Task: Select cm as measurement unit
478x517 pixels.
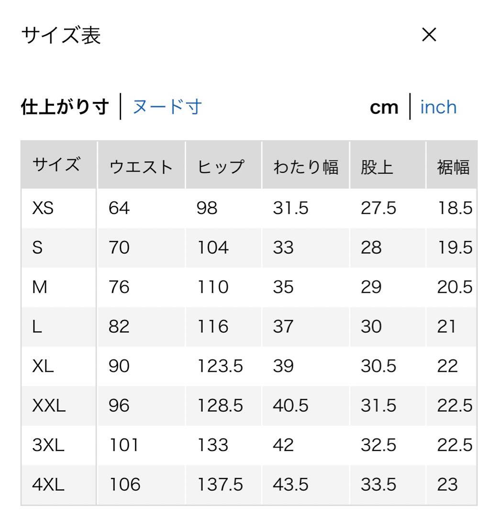Action: (x=384, y=108)
